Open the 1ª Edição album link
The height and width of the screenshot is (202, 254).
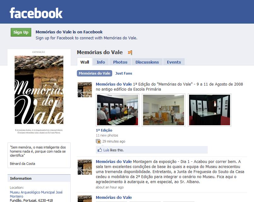pyautogui.click(x=104, y=130)
